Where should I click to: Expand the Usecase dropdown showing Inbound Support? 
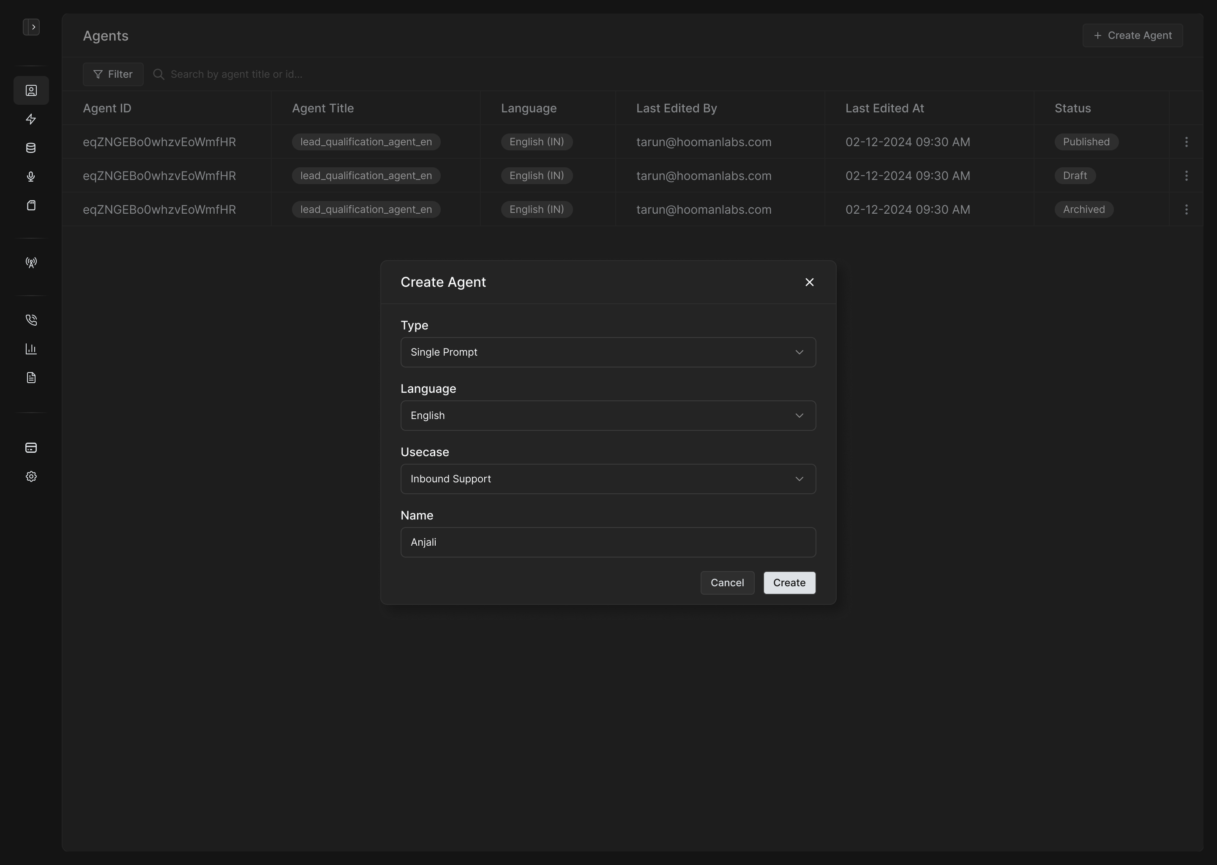(608, 479)
